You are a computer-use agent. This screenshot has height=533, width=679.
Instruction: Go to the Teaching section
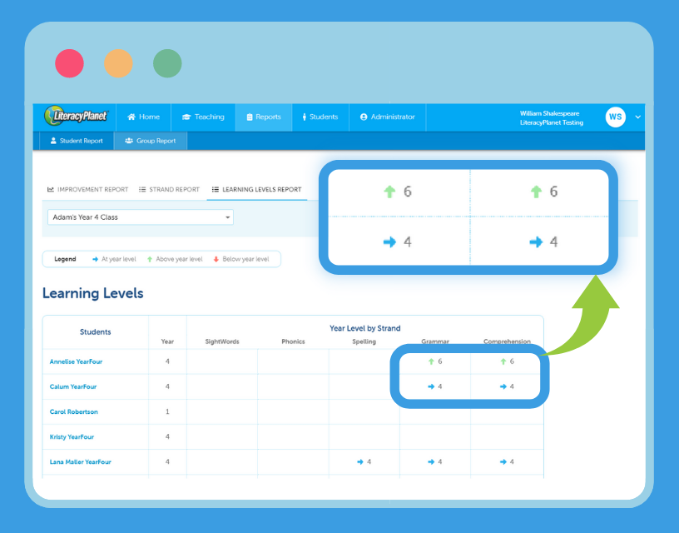pyautogui.click(x=203, y=117)
